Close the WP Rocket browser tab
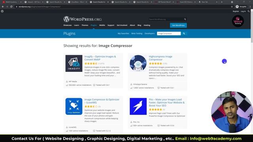The width and height of the screenshot is (253, 142). pos(173,2)
